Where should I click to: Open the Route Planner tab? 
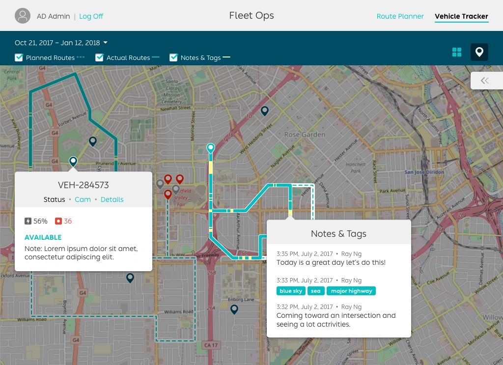click(x=400, y=16)
